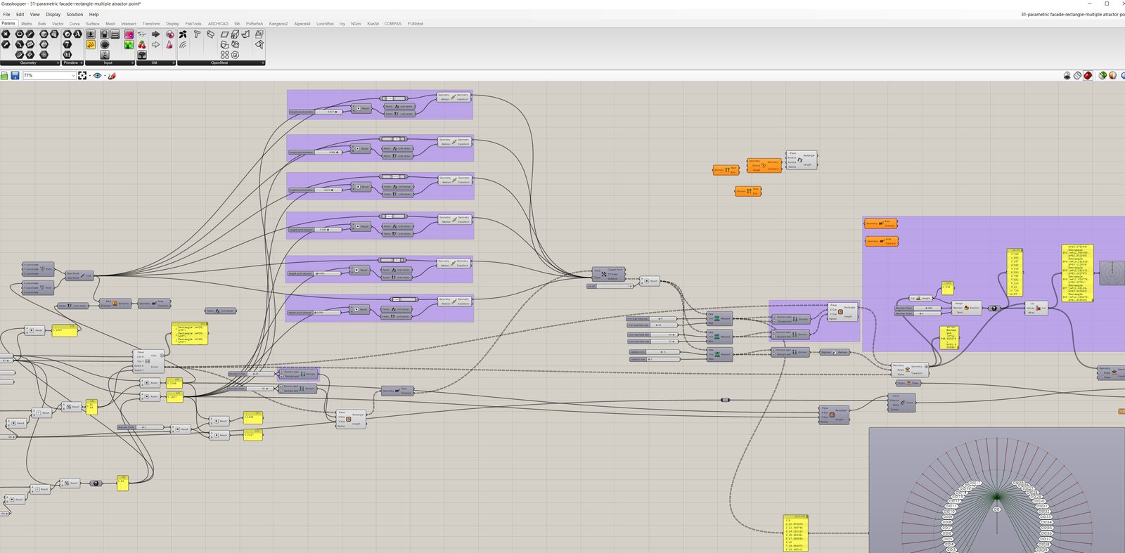Expand the Primitive group plus button
Image resolution: width=1125 pixels, height=553 pixels.
tap(82, 63)
